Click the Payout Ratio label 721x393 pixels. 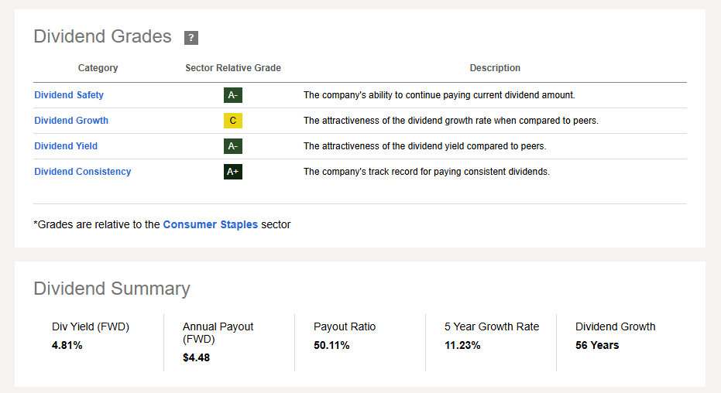click(x=345, y=326)
